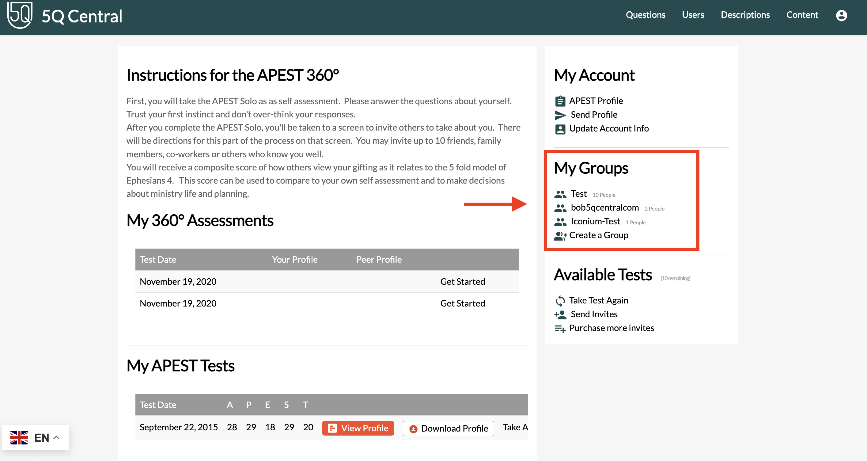Click Send Invites link

(594, 314)
